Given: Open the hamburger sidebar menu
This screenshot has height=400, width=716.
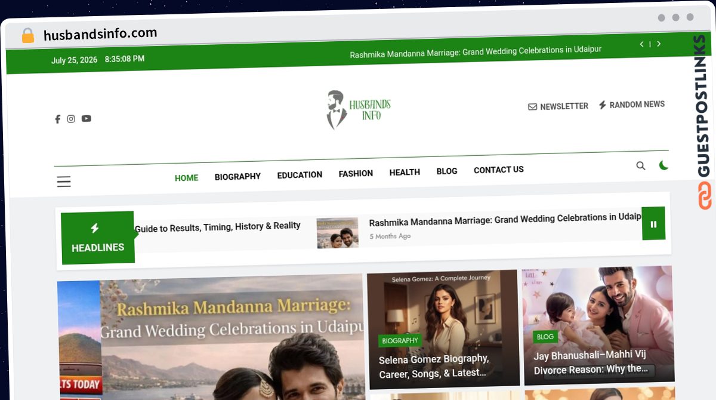Looking at the screenshot, I should coord(64,181).
